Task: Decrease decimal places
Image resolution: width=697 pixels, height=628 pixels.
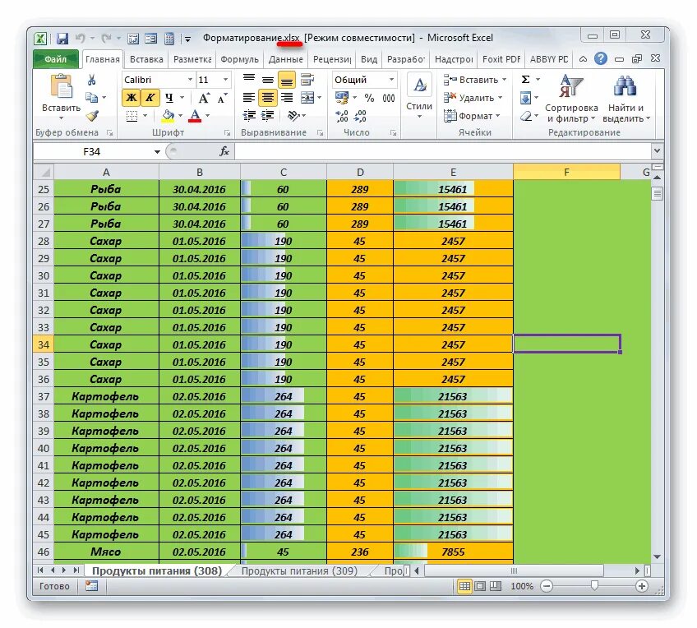Action: pos(360,116)
